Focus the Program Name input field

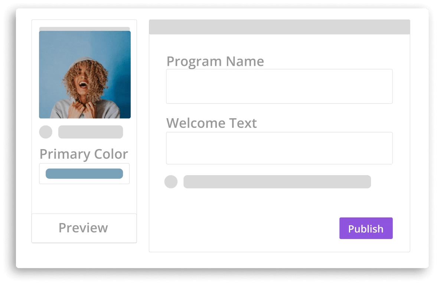279,87
